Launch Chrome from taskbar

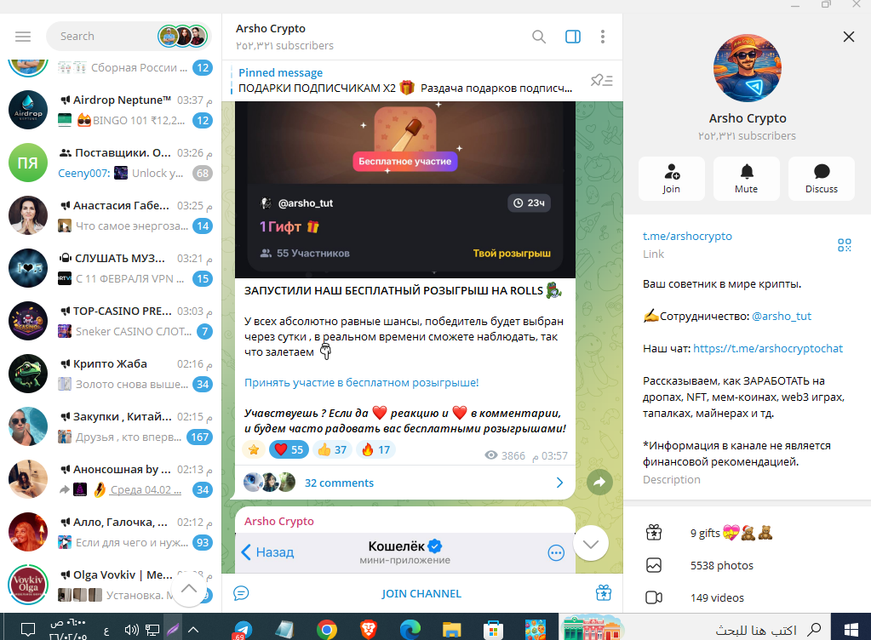click(x=327, y=630)
